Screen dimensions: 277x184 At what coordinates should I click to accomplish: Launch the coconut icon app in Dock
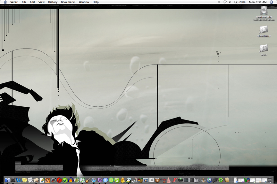pos(157,180)
